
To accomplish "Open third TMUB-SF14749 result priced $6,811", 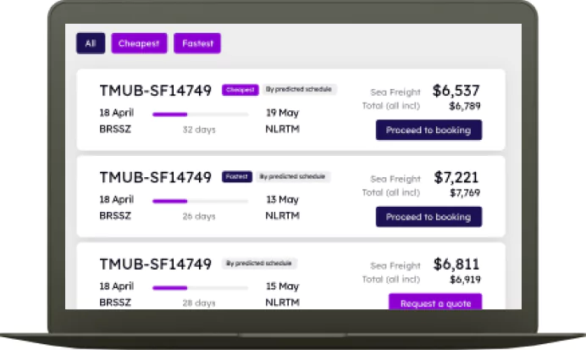I will click(156, 264).
